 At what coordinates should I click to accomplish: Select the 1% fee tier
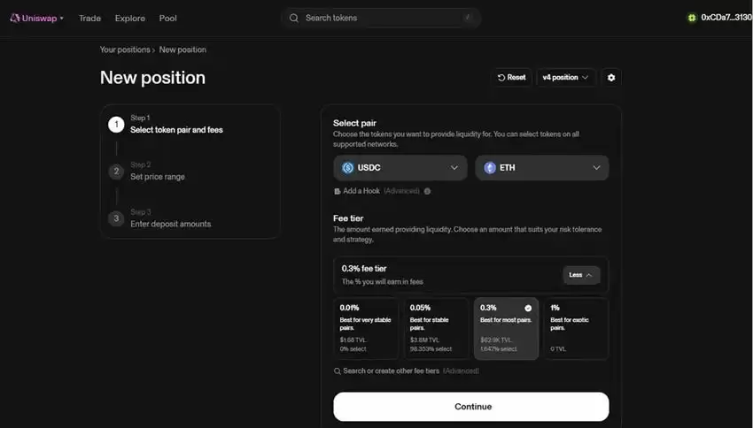577,328
